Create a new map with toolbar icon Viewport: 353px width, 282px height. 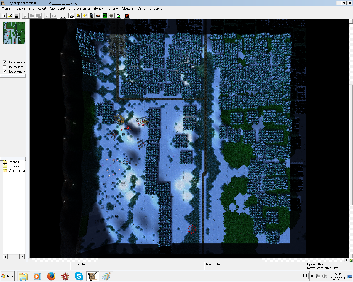pos(3,16)
